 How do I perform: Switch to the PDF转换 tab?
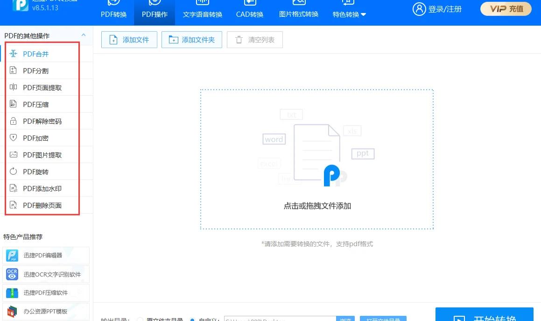coord(113,13)
